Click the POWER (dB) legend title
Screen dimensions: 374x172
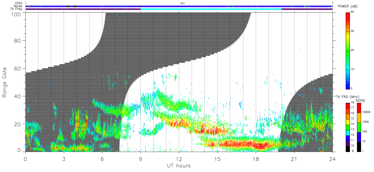click(x=348, y=6)
